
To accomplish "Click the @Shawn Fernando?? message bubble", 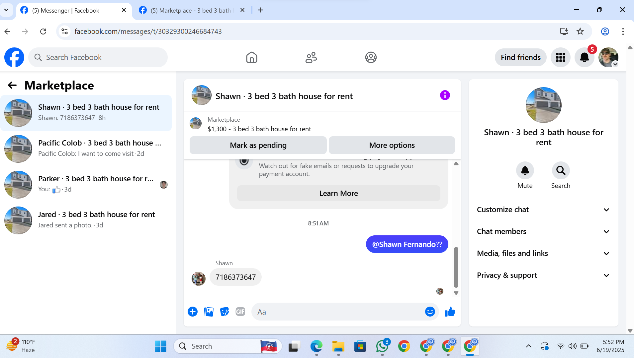I will tap(407, 244).
